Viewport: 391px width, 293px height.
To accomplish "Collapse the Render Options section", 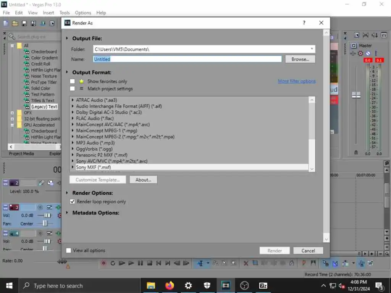I will 67,193.
